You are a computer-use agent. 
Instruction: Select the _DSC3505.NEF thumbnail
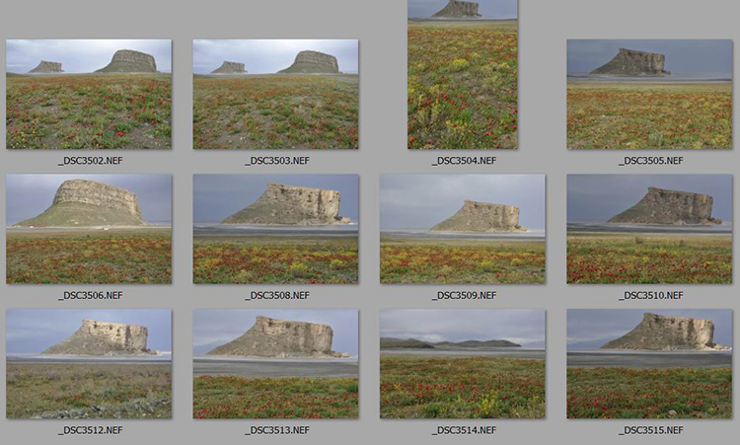[x=649, y=95]
